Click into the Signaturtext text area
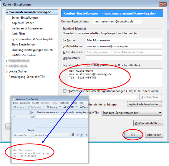The width and height of the screenshot is (169, 166). 115,78
